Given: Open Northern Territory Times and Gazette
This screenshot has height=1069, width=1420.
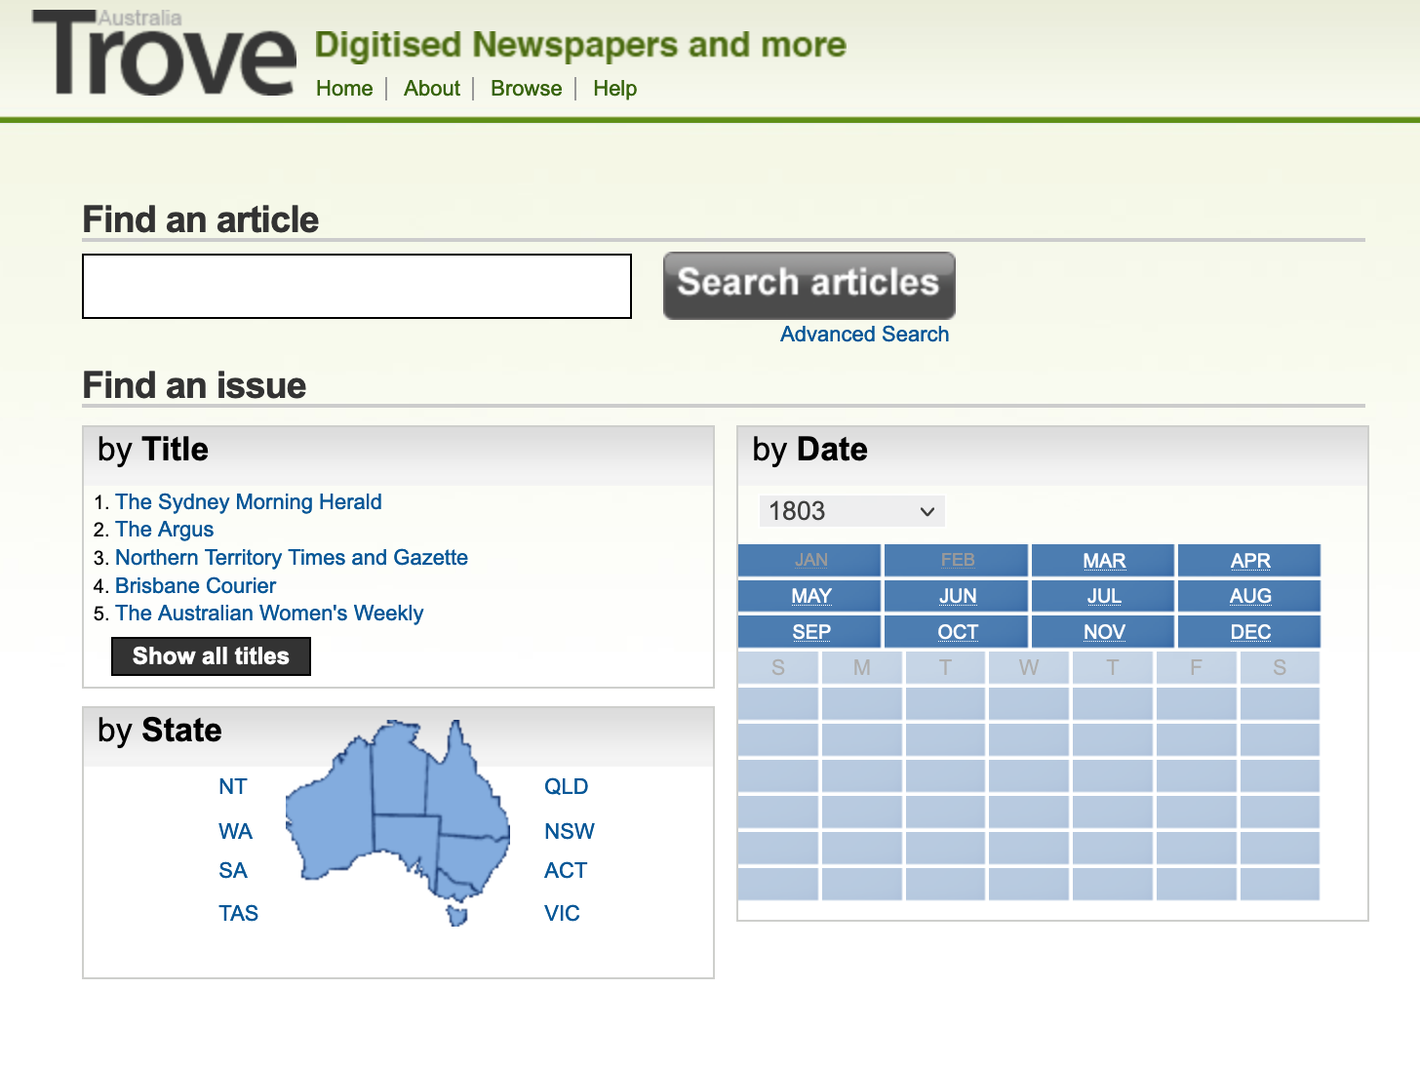Looking at the screenshot, I should (292, 558).
